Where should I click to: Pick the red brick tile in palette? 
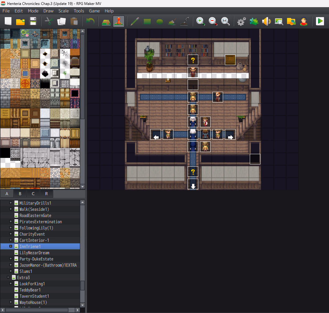pos(15,93)
